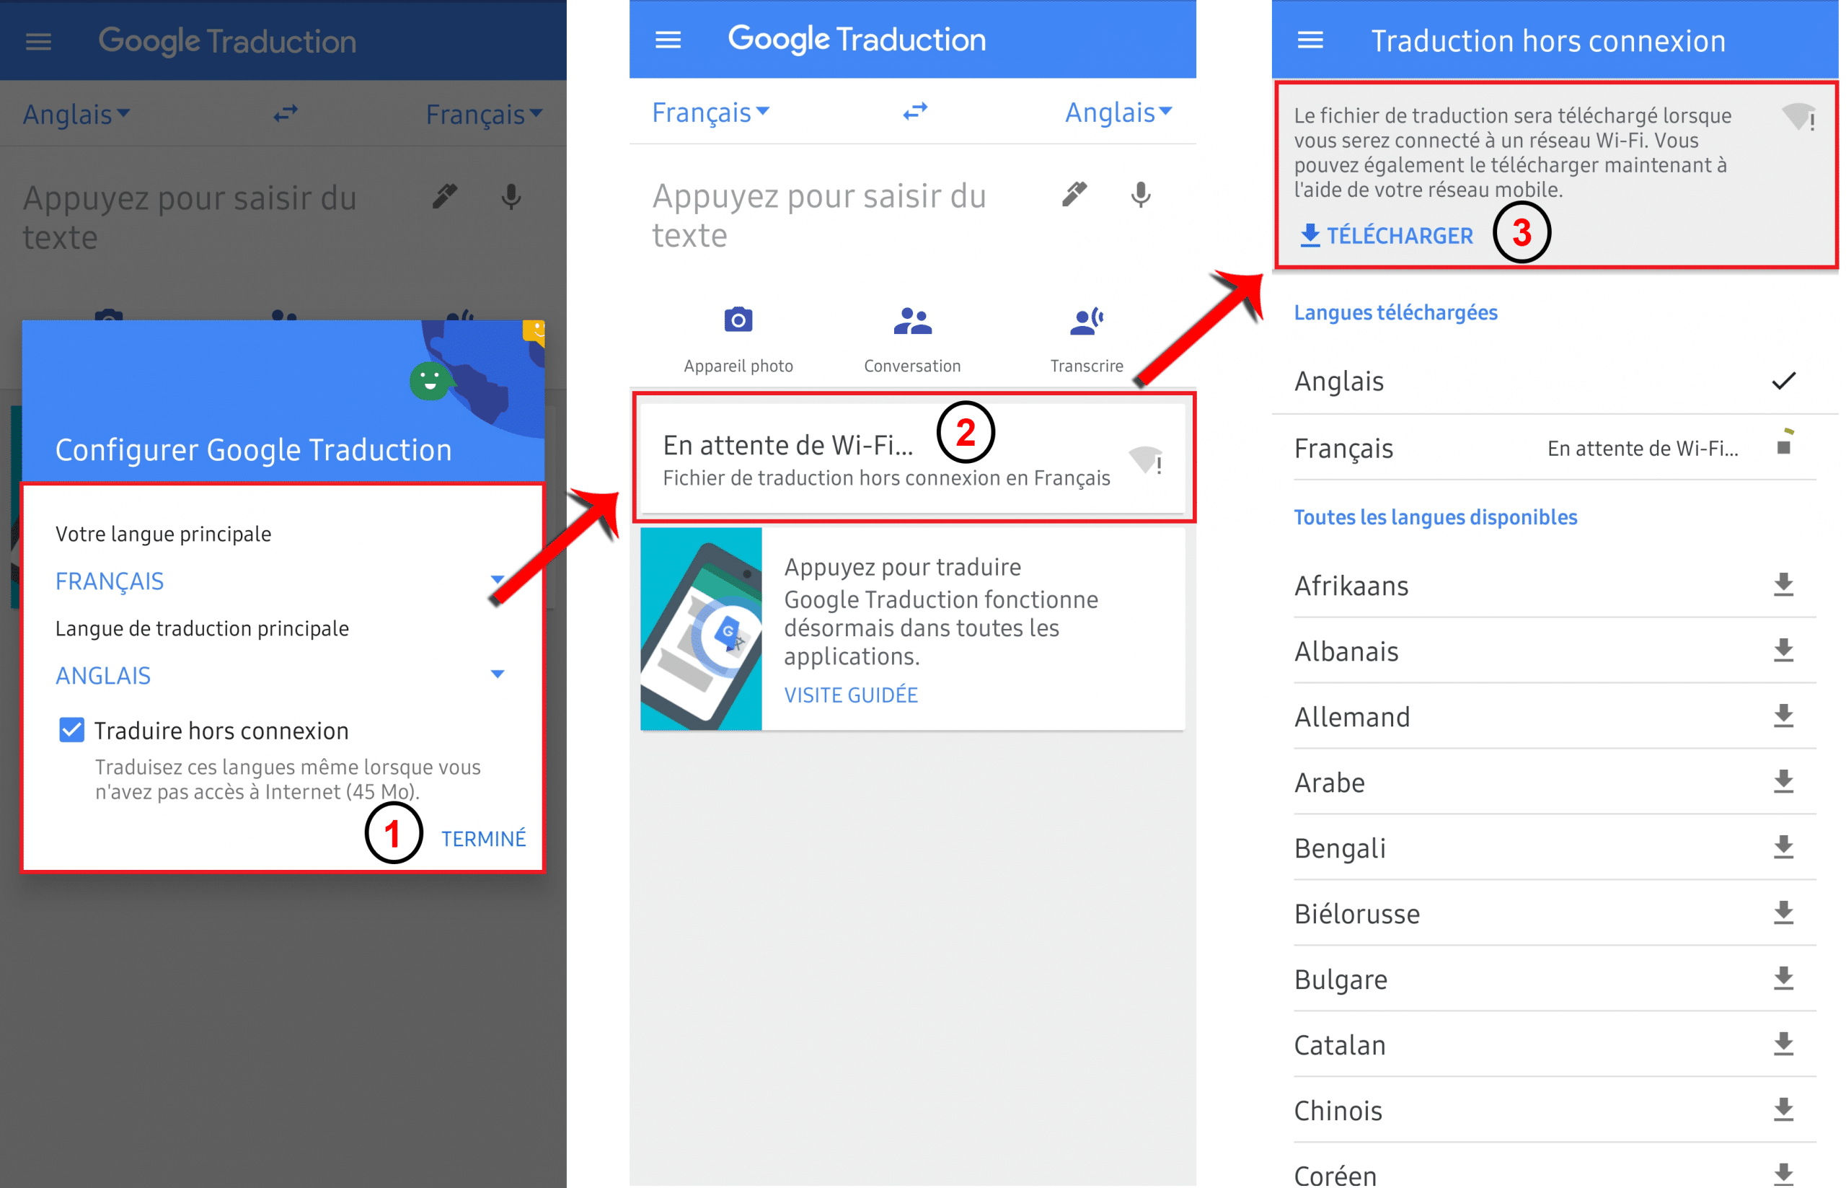This screenshot has height=1188, width=1846.
Task: Select Anglais in downloaded languages list
Action: tap(1555, 381)
